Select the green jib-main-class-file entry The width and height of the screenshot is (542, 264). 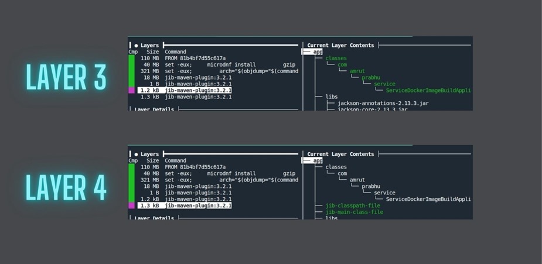[x=354, y=212]
